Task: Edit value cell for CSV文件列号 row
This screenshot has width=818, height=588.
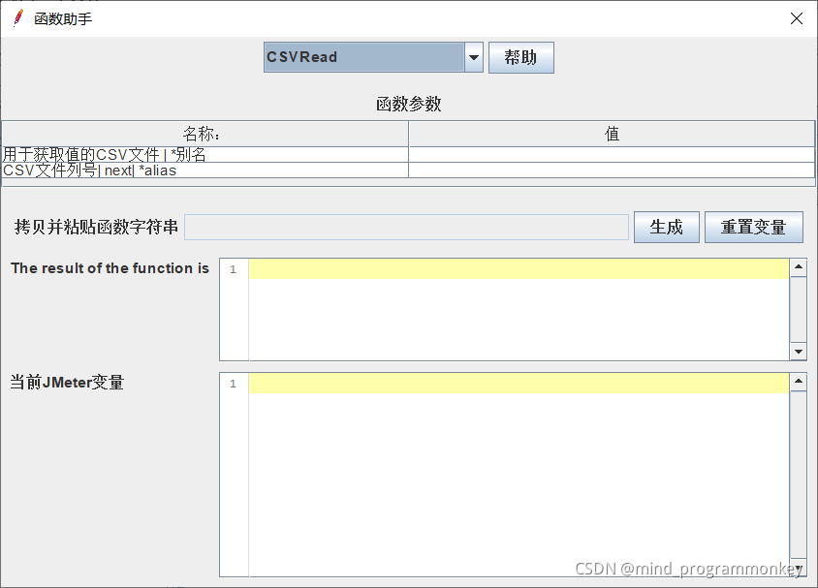Action: point(612,170)
